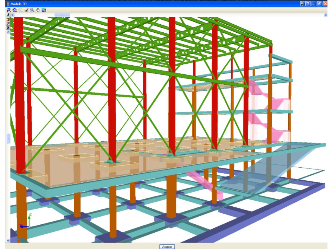The width and height of the screenshot is (333, 249).
Task: Click the zoom-to-fit globe icon
Action: [x=14, y=10]
